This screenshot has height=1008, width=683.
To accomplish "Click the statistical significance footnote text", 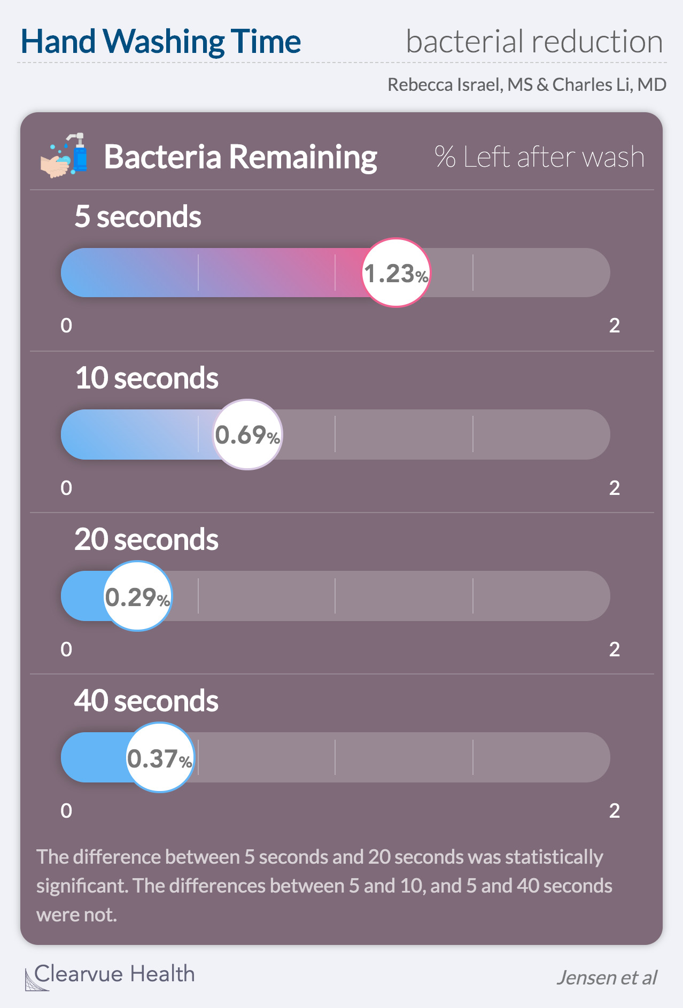I will [x=324, y=886].
